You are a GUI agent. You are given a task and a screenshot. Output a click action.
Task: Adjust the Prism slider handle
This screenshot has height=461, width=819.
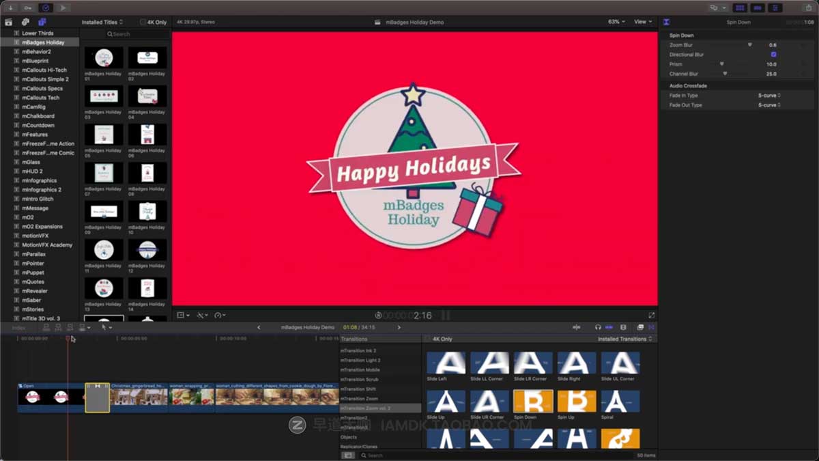(x=722, y=64)
